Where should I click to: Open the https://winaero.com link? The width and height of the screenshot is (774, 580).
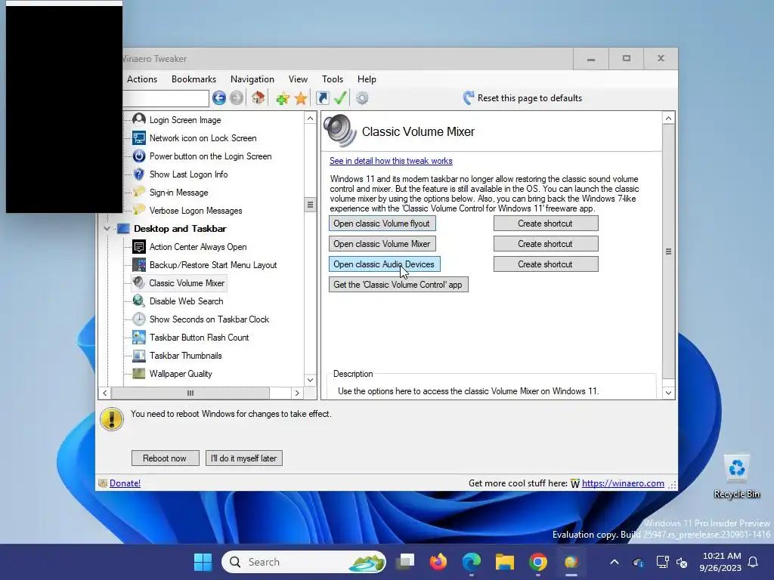[x=623, y=483]
